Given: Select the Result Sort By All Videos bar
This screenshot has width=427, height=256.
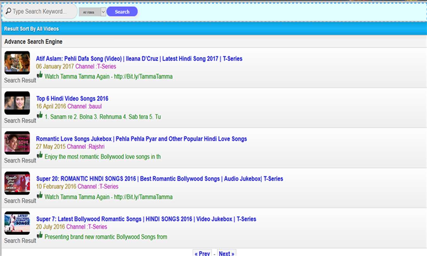Looking at the screenshot, I should click(x=214, y=29).
